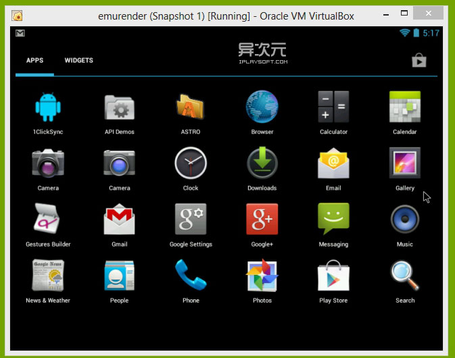Open the Calendar app

pos(405,107)
